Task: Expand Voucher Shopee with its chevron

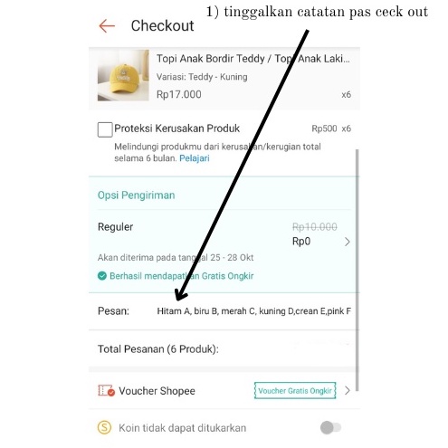Action: (348, 390)
